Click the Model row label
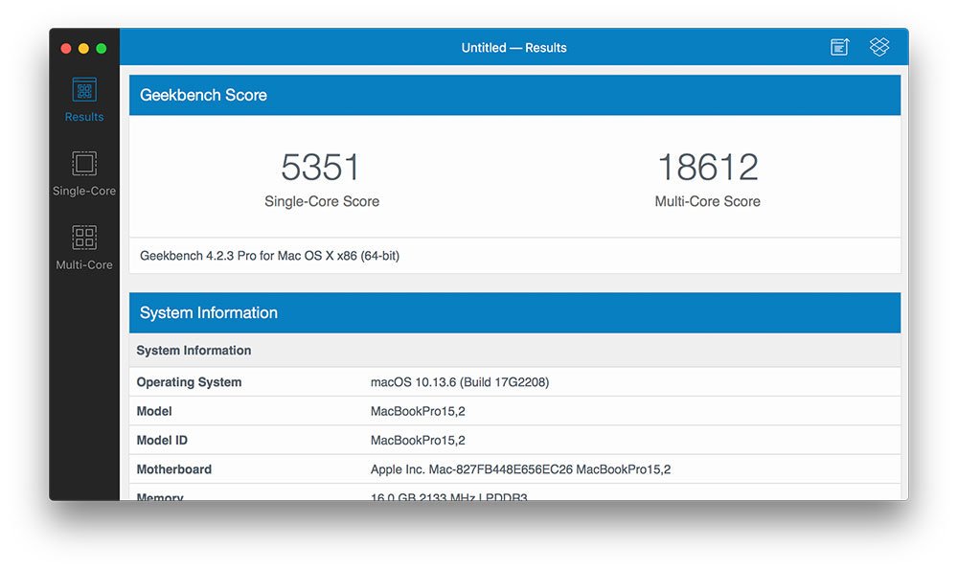This screenshot has height=571, width=958. click(154, 412)
